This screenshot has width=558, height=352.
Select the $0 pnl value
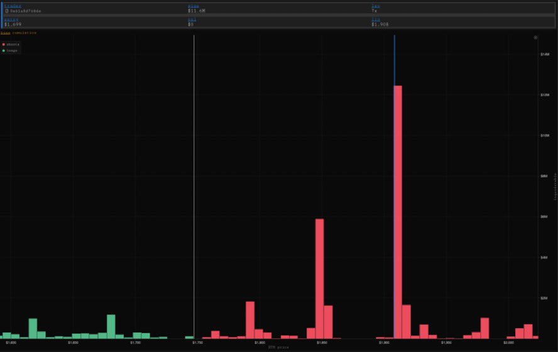pyautogui.click(x=191, y=25)
